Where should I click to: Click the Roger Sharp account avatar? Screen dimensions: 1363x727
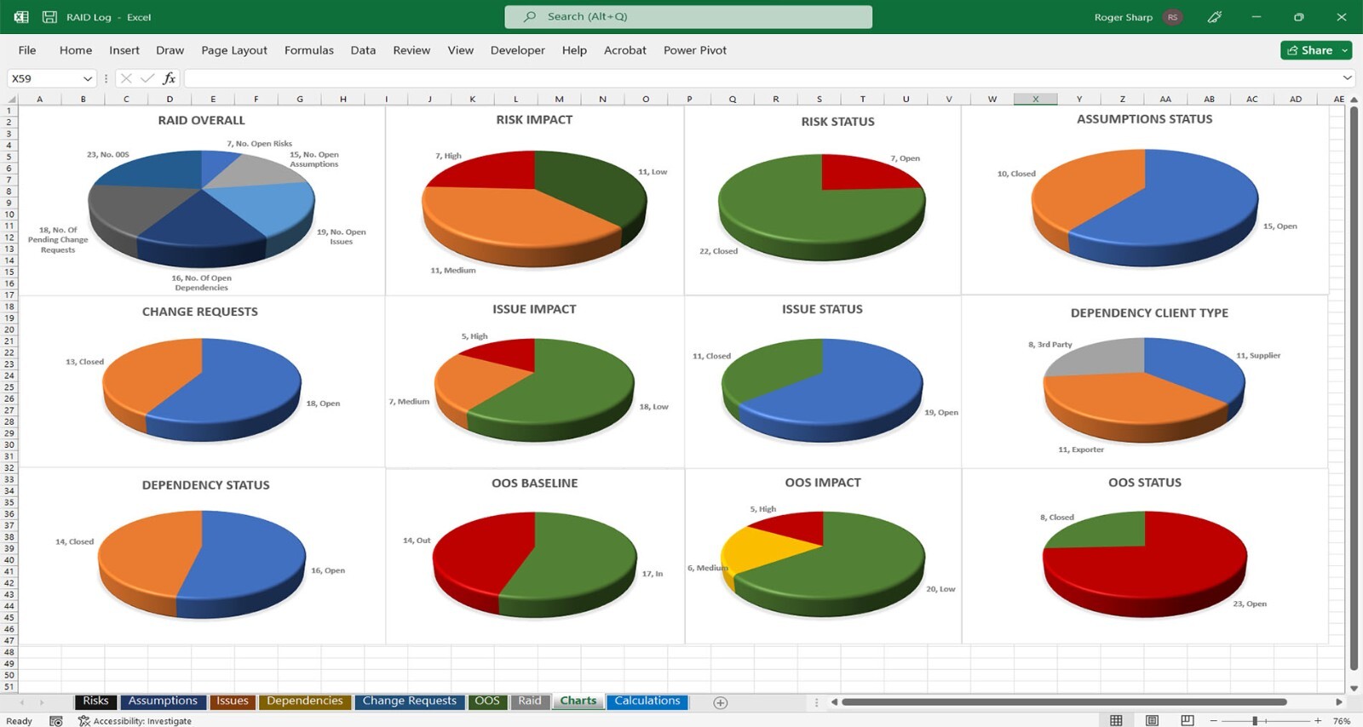click(x=1173, y=17)
